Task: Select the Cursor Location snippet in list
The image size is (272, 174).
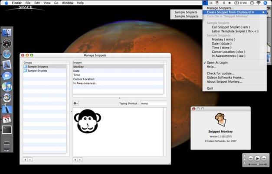Action: (x=84, y=79)
